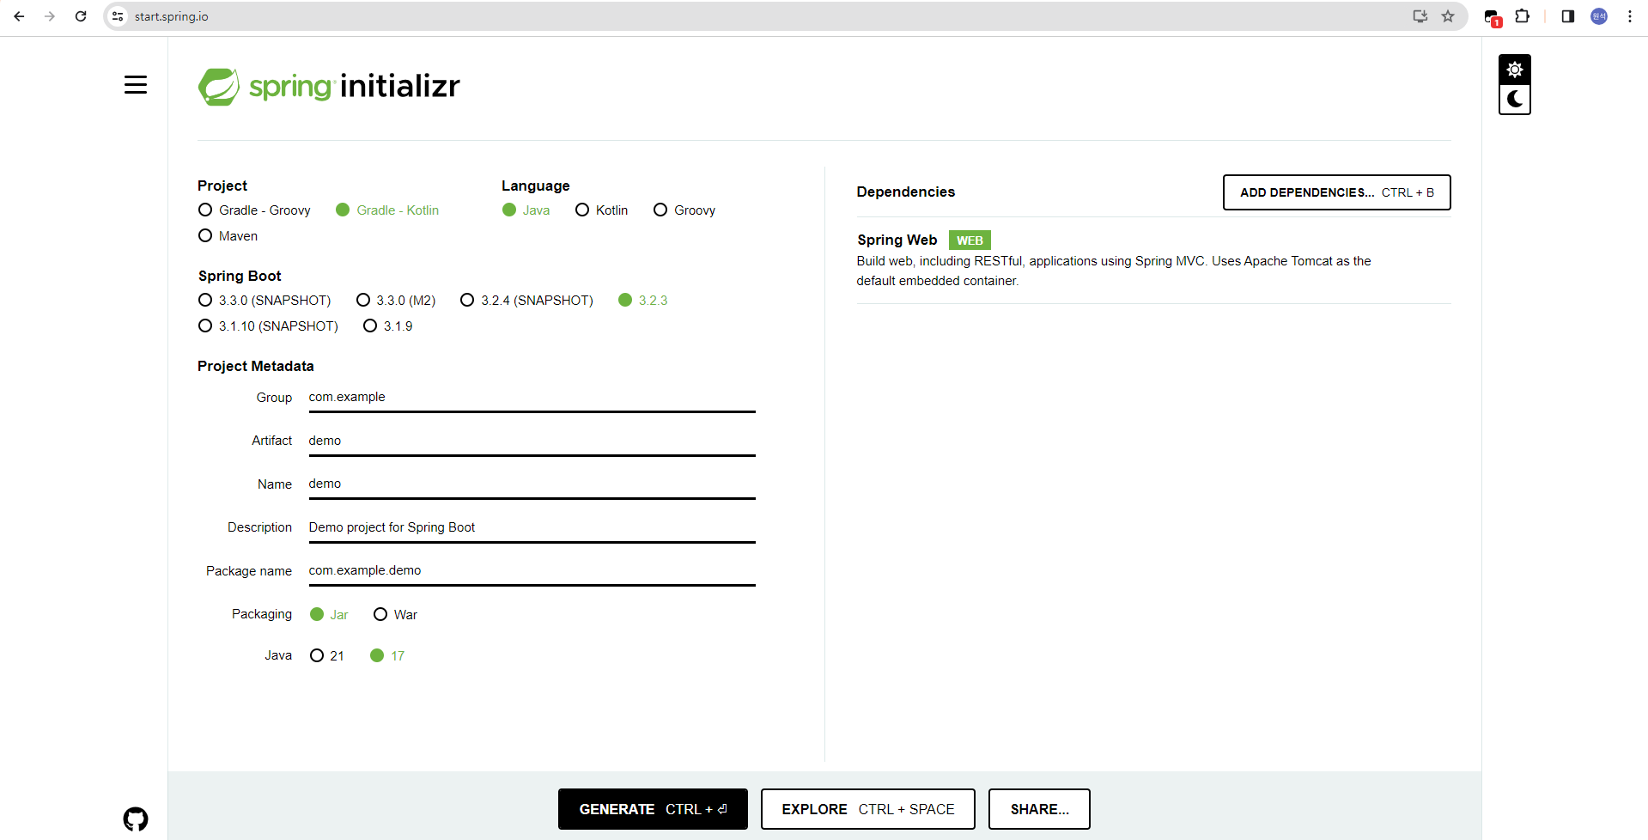
Task: Click the green WEB tag badge
Action: [970, 240]
